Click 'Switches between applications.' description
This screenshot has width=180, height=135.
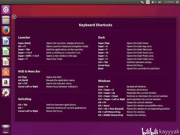pyautogui.click(x=61, y=105)
